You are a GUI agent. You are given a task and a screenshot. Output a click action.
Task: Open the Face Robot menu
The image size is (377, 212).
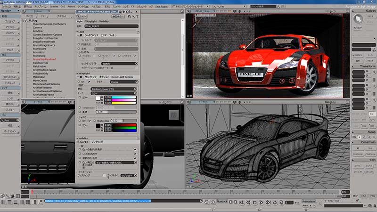tap(161, 7)
